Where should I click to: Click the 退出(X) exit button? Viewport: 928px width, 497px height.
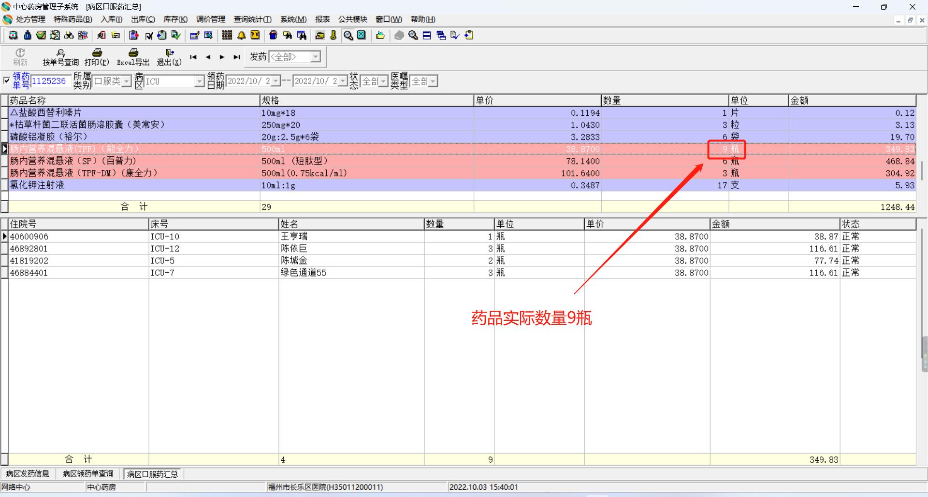pyautogui.click(x=169, y=57)
